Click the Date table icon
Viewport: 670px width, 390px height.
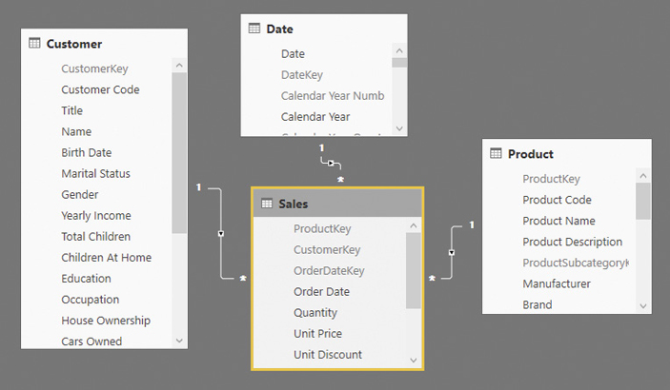254,29
